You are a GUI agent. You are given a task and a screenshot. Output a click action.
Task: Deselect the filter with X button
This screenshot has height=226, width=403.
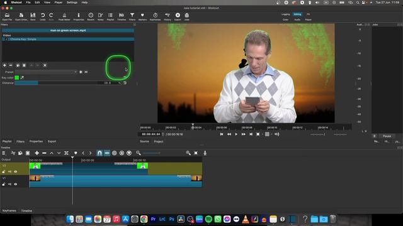pos(45,65)
